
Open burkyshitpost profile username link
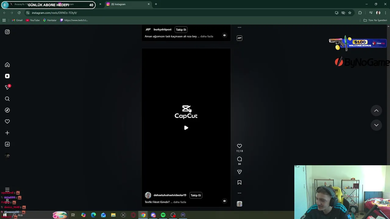[162, 30]
